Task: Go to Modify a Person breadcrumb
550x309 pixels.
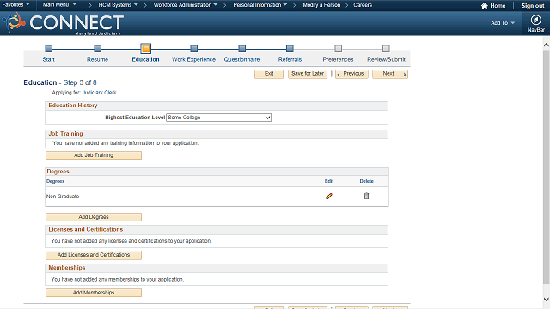Action: pyautogui.click(x=321, y=5)
